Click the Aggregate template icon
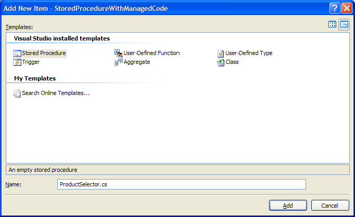 coord(118,62)
